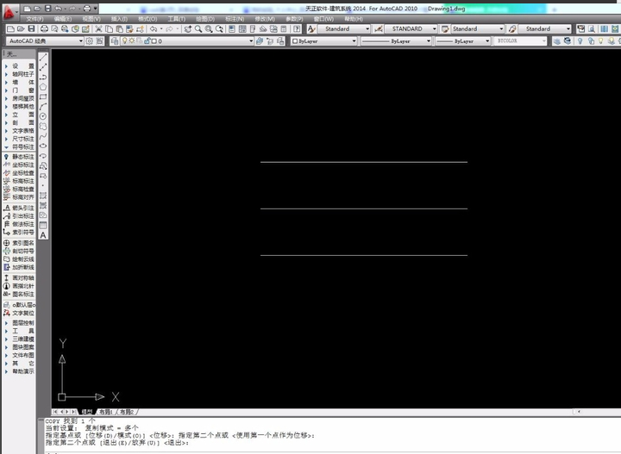This screenshot has height=454, width=621.
Task: Open the 视图(V) menu
Action: pyautogui.click(x=91, y=19)
